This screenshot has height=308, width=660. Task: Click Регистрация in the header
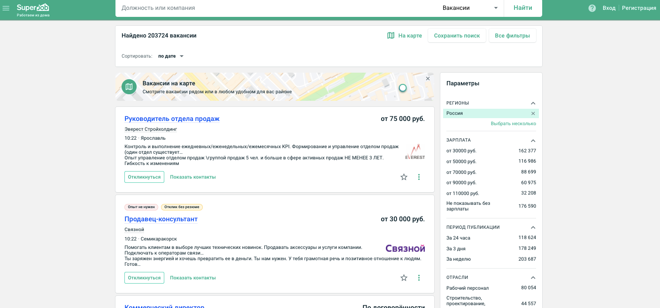click(x=639, y=8)
